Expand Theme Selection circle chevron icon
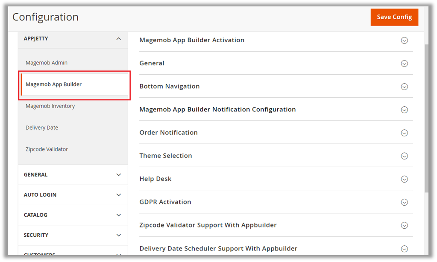The image size is (437, 262). click(x=404, y=156)
